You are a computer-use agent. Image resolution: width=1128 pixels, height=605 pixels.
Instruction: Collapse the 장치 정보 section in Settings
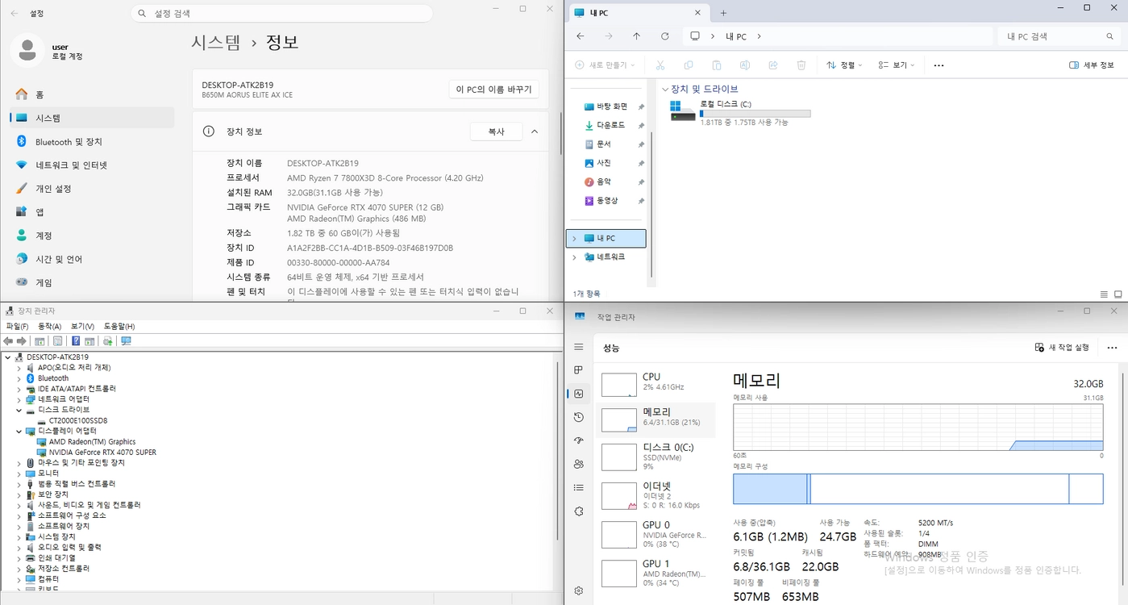pyautogui.click(x=535, y=131)
